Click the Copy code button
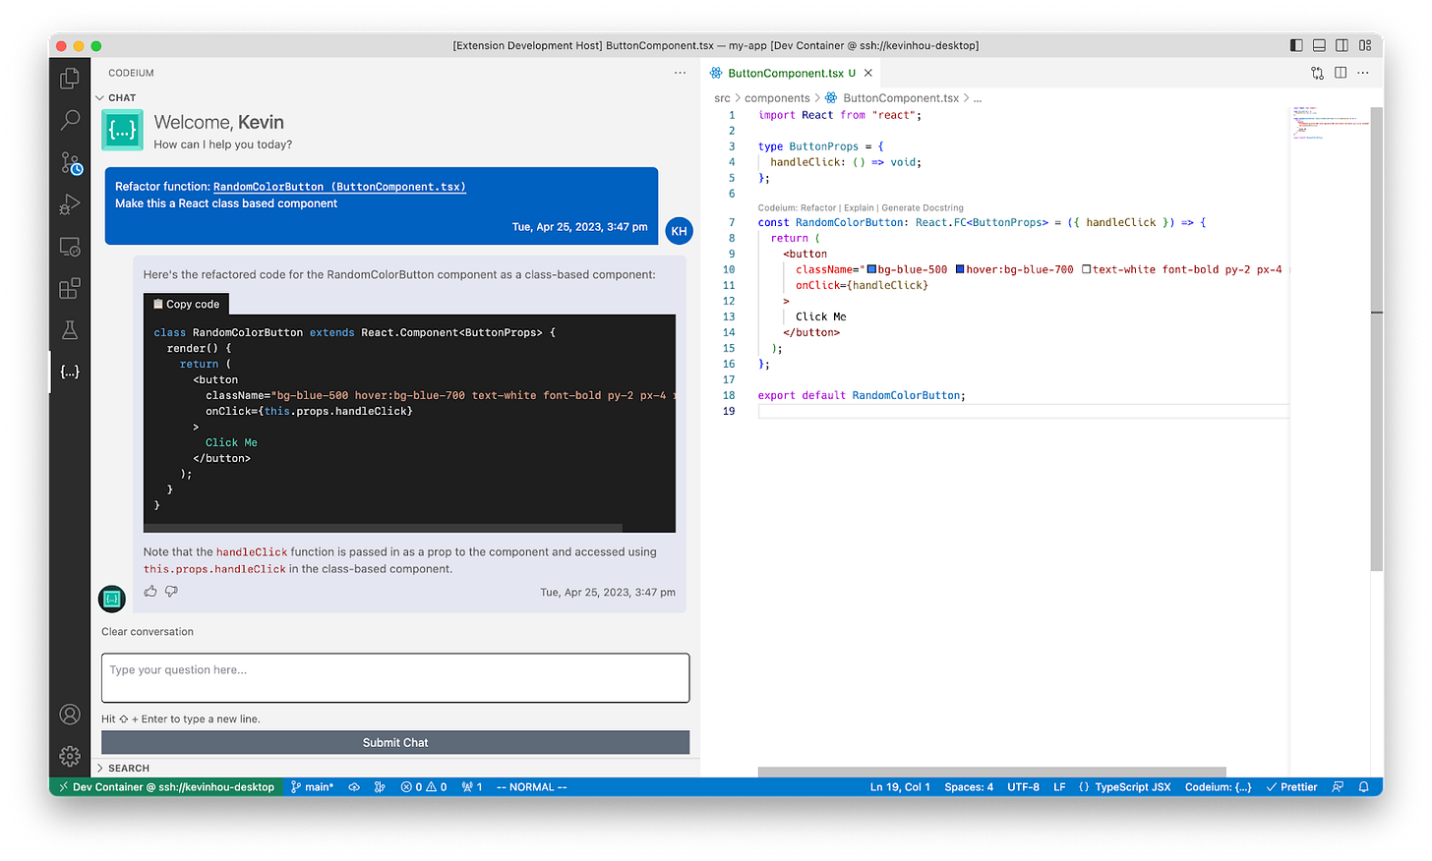The width and height of the screenshot is (1432, 861). 186,305
